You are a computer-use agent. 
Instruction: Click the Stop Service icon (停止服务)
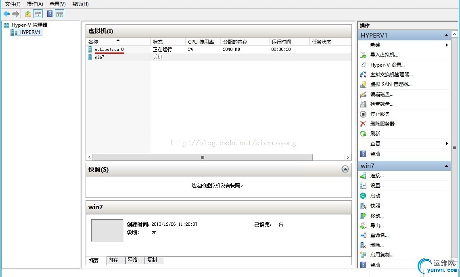click(x=363, y=114)
